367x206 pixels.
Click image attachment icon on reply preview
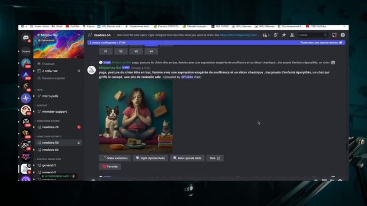[x=333, y=62]
